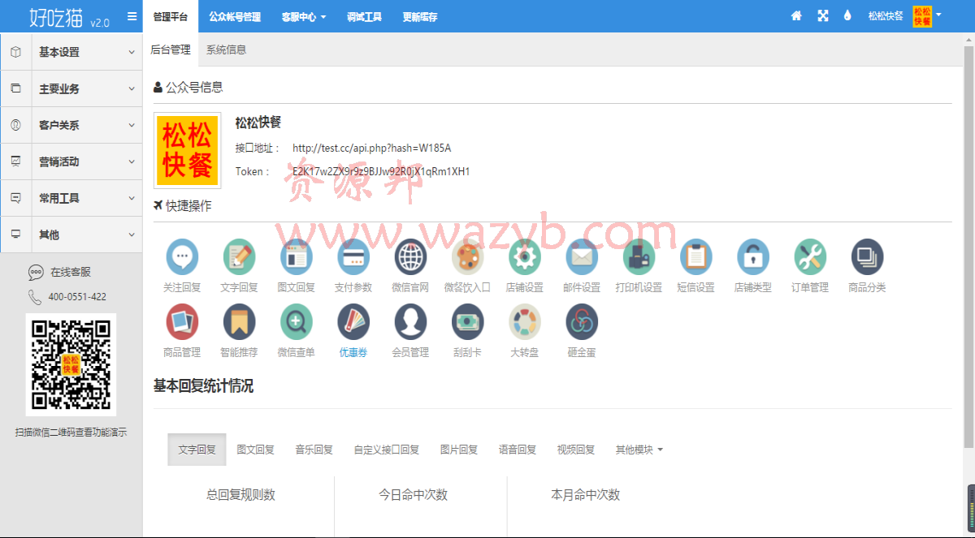Viewport: 975px width, 538px height.
Task: Open the 优惠券 color fan icon
Action: 353,321
